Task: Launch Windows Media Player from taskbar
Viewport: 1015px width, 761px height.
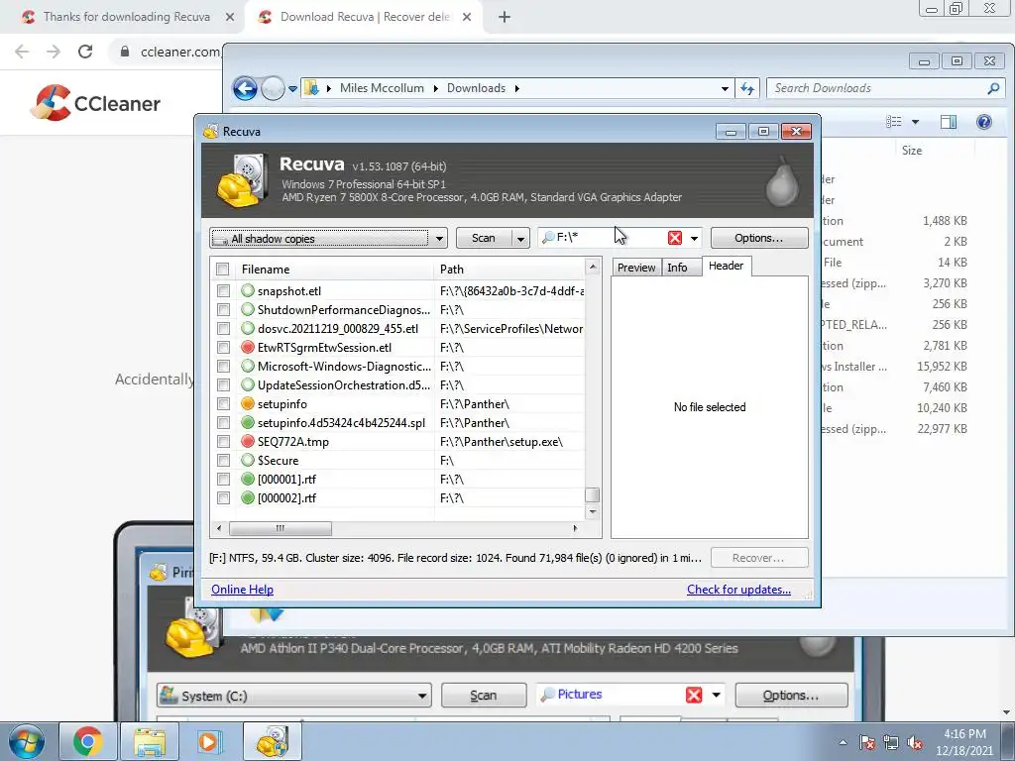Action: 209,741
